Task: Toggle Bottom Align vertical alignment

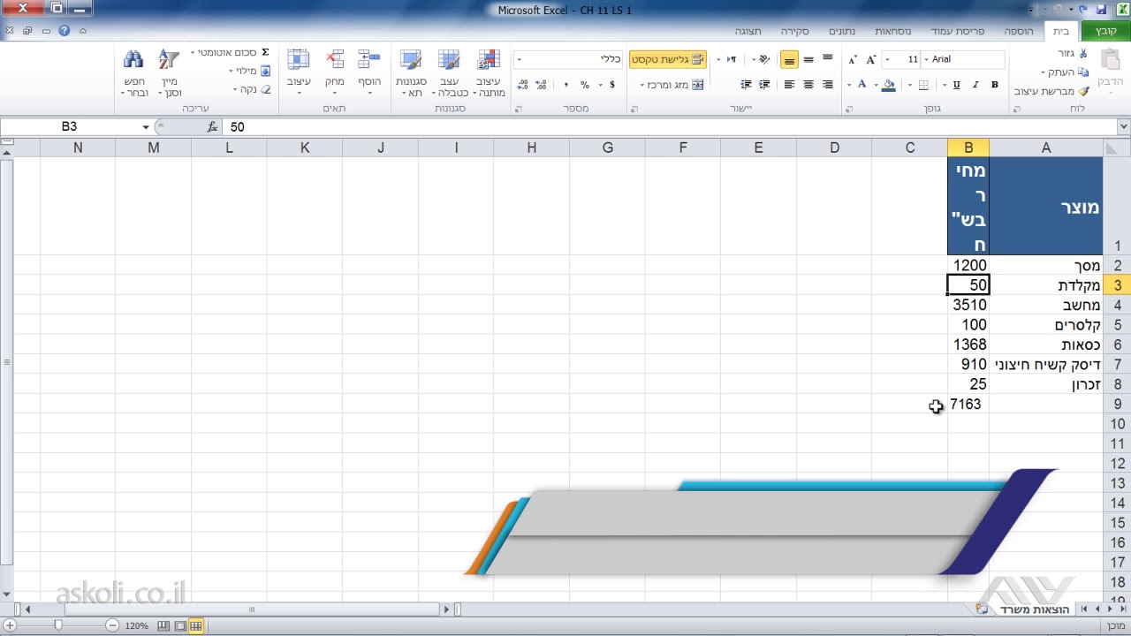Action: coord(789,59)
